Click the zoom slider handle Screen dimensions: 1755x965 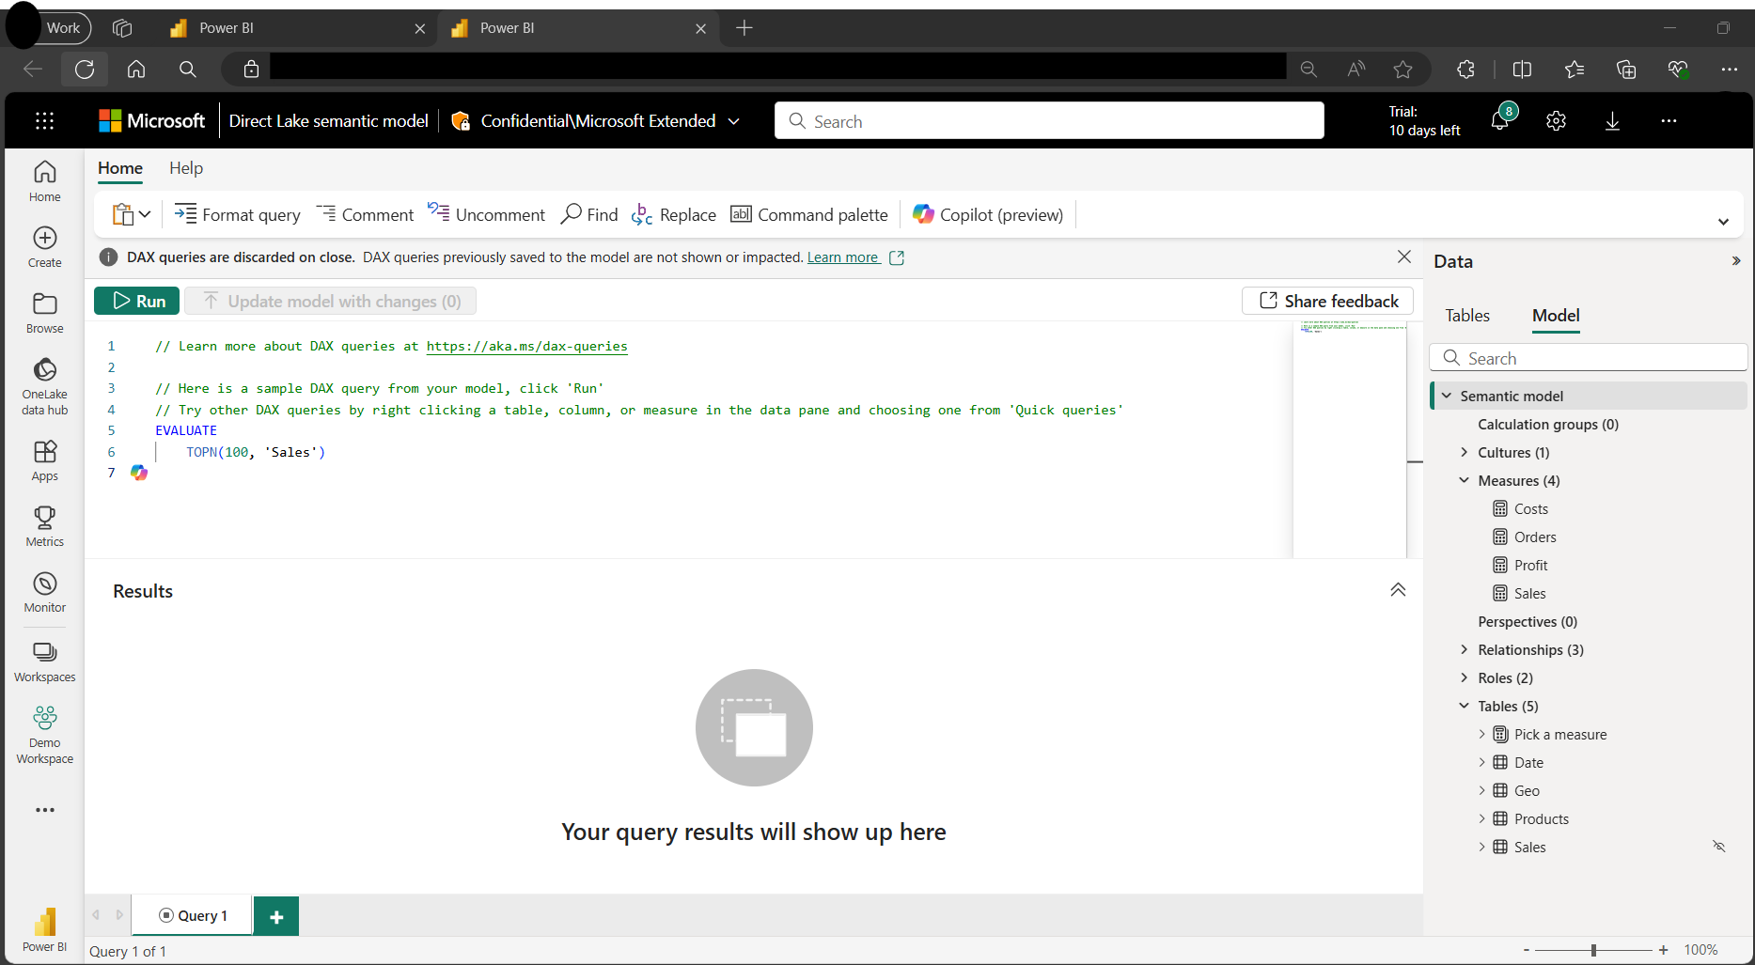(1593, 950)
